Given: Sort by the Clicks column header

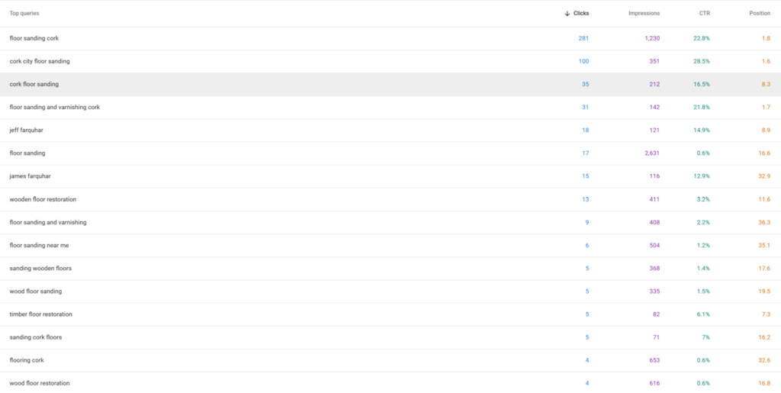Looking at the screenshot, I should pos(580,14).
